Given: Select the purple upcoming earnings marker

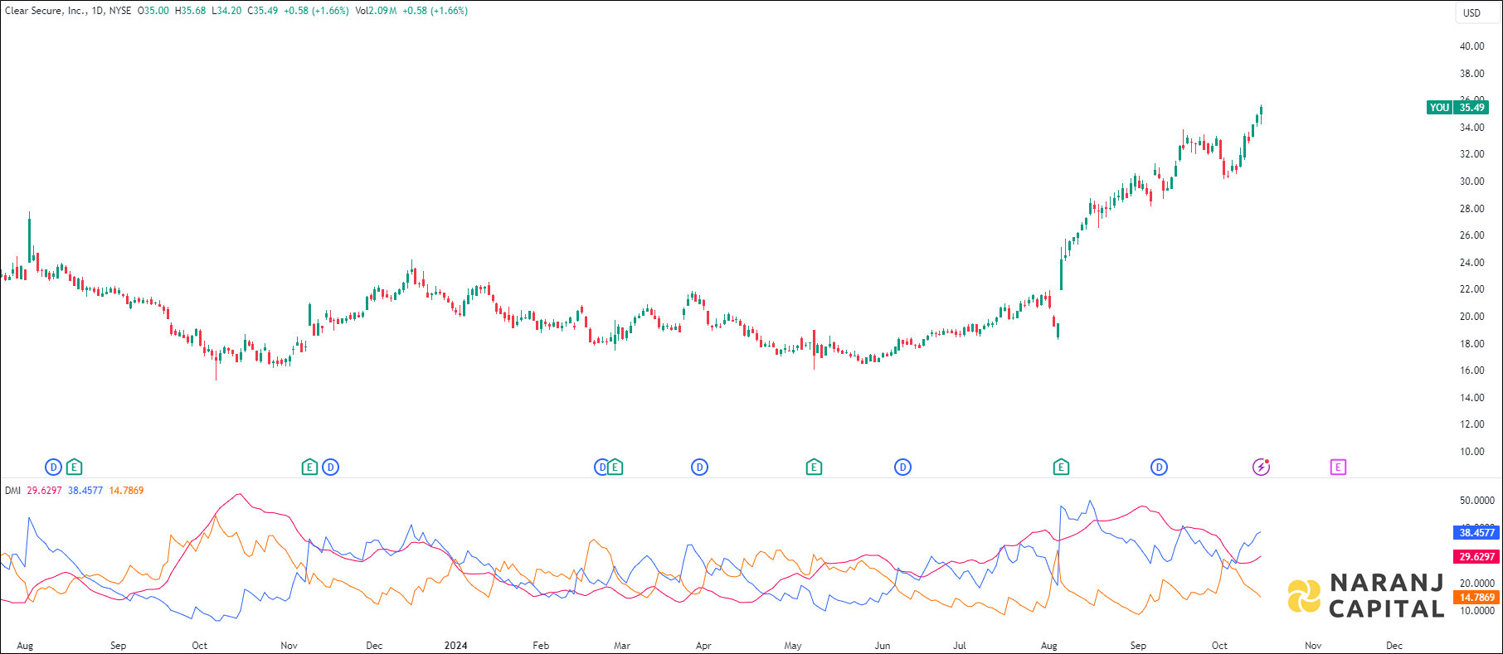Looking at the screenshot, I should (1338, 467).
